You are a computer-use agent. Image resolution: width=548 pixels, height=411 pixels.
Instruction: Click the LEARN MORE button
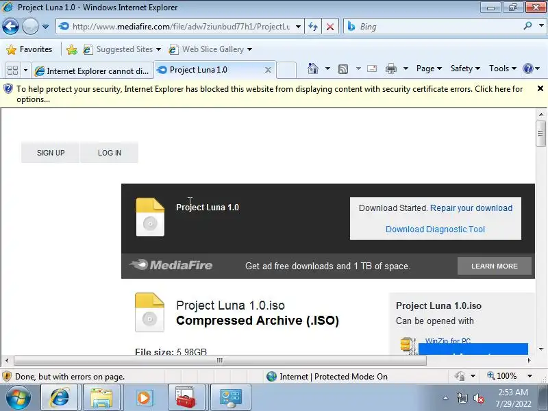pos(495,266)
